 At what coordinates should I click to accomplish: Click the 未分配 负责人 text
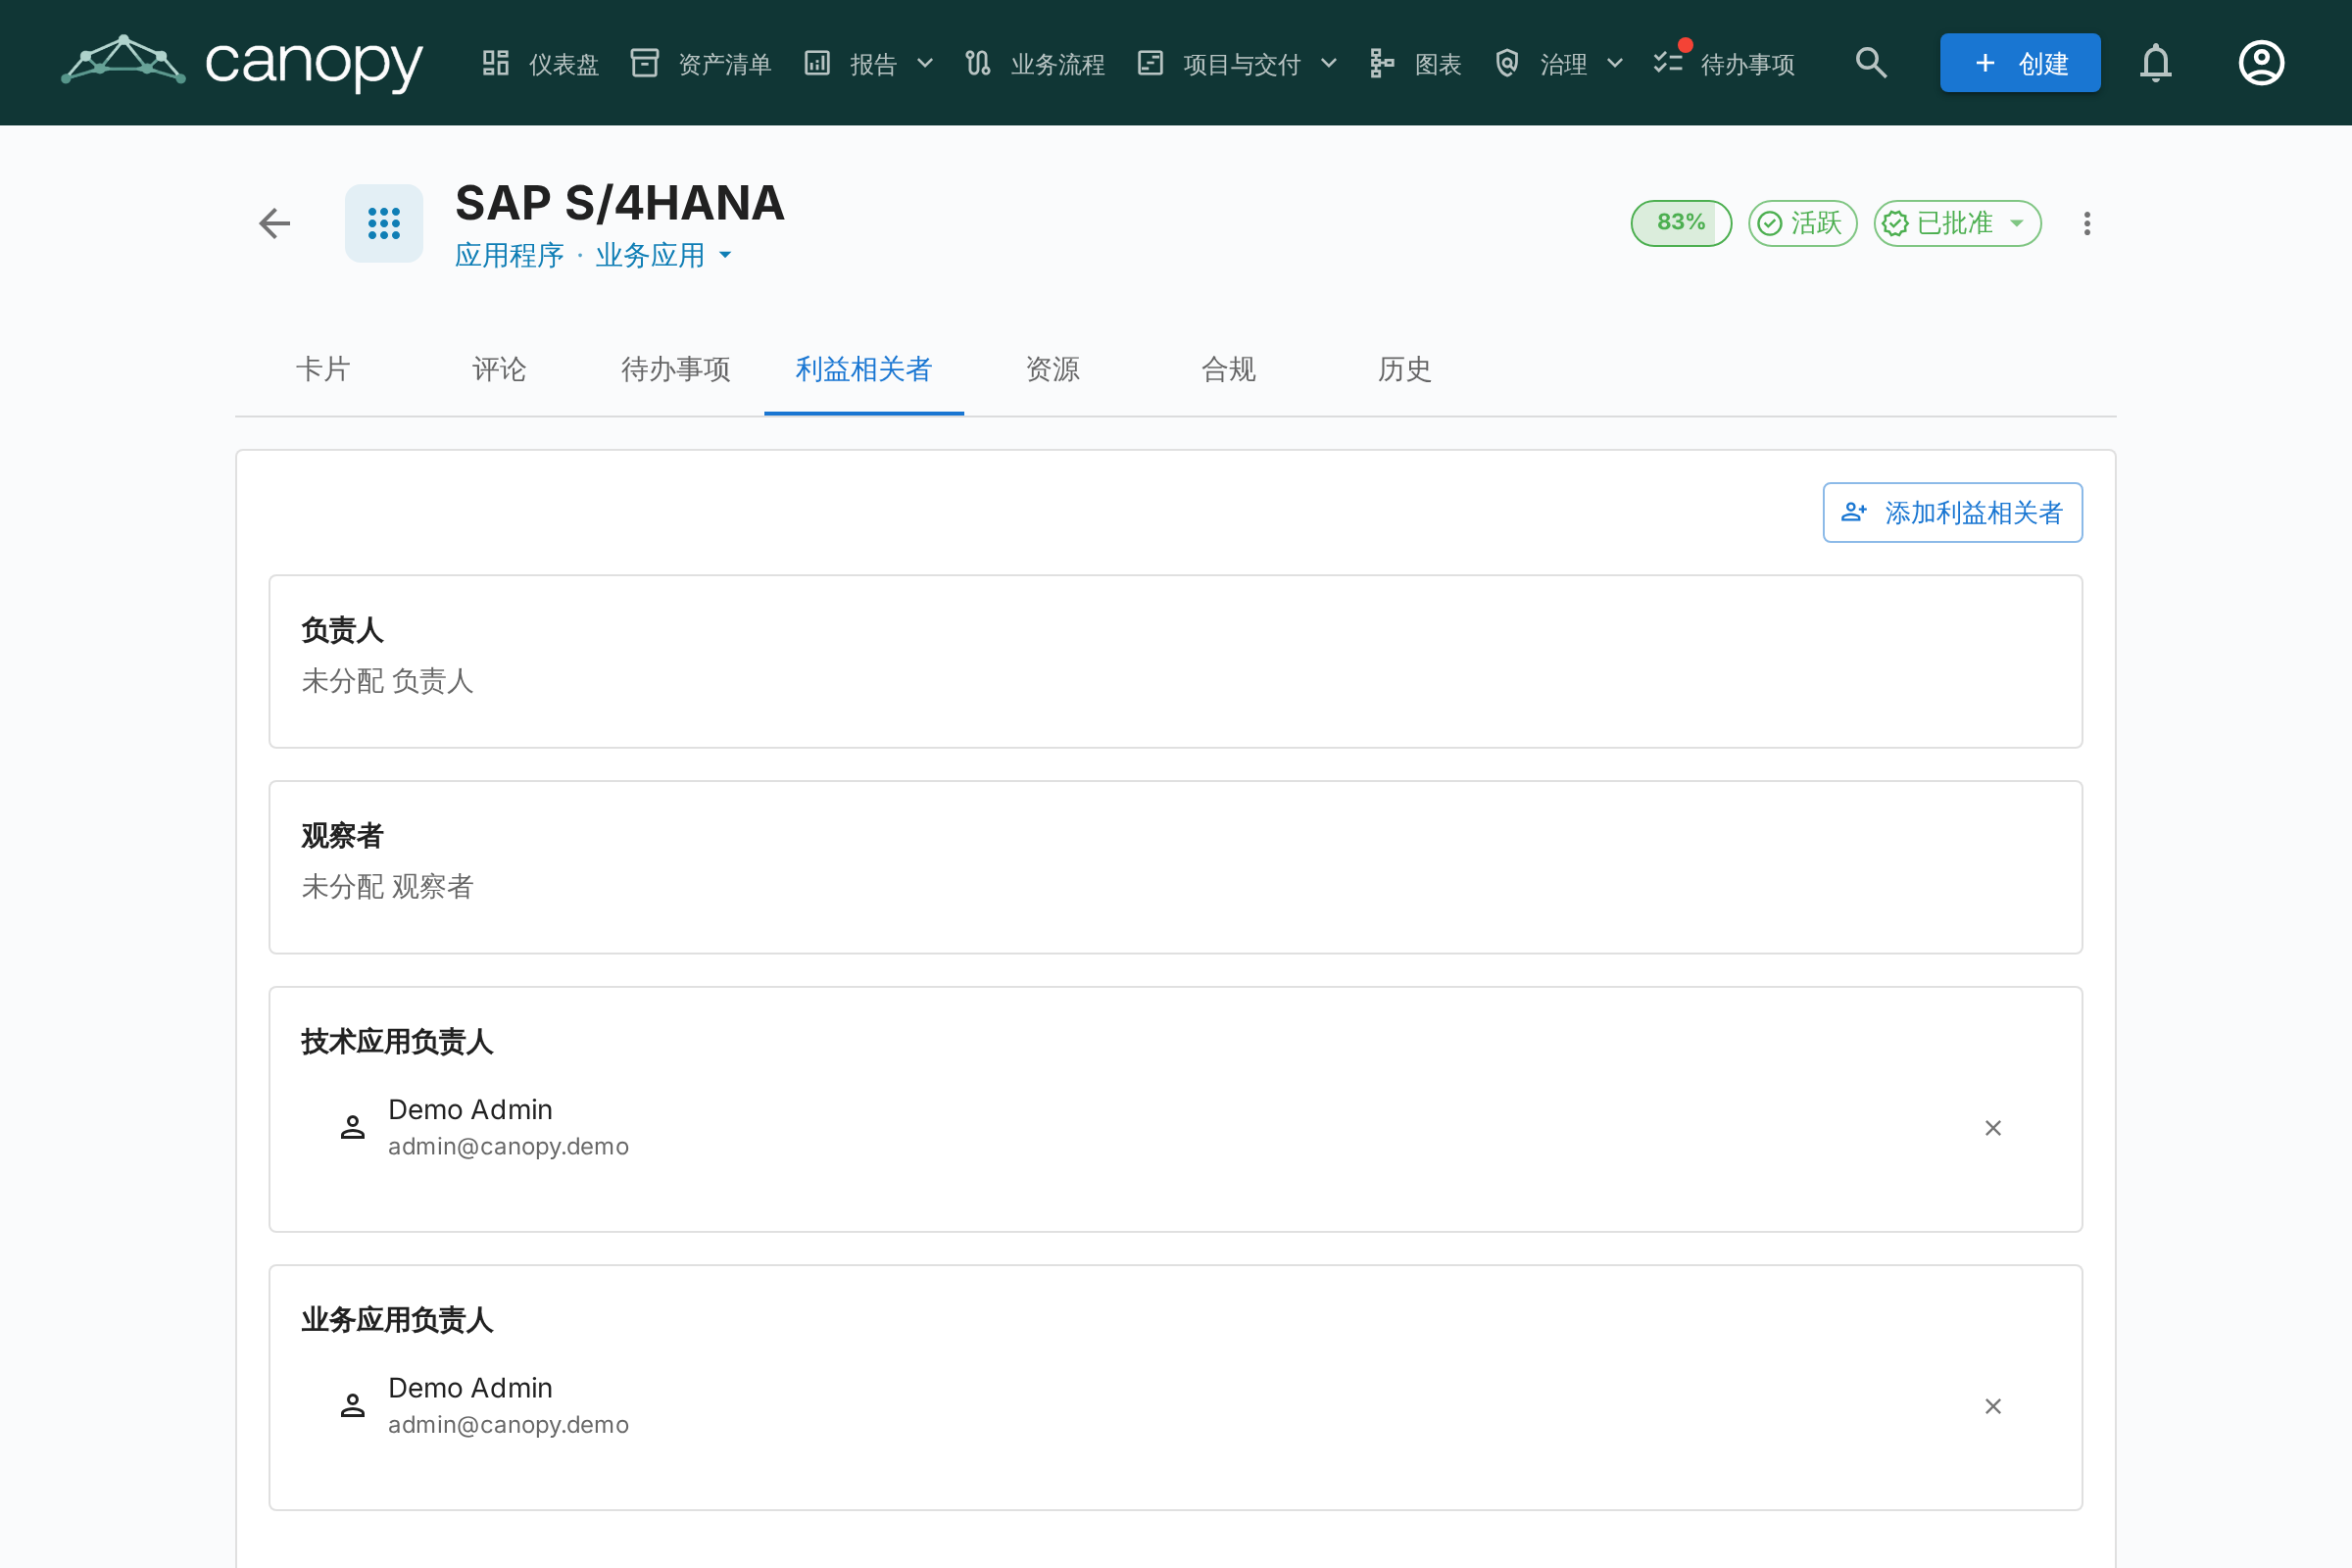coord(387,681)
